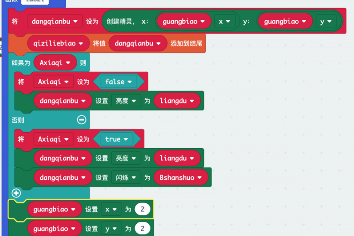Open the Axiaqi dropdown in the set-to-false block
The width and height of the screenshot is (354, 236).
point(53,82)
